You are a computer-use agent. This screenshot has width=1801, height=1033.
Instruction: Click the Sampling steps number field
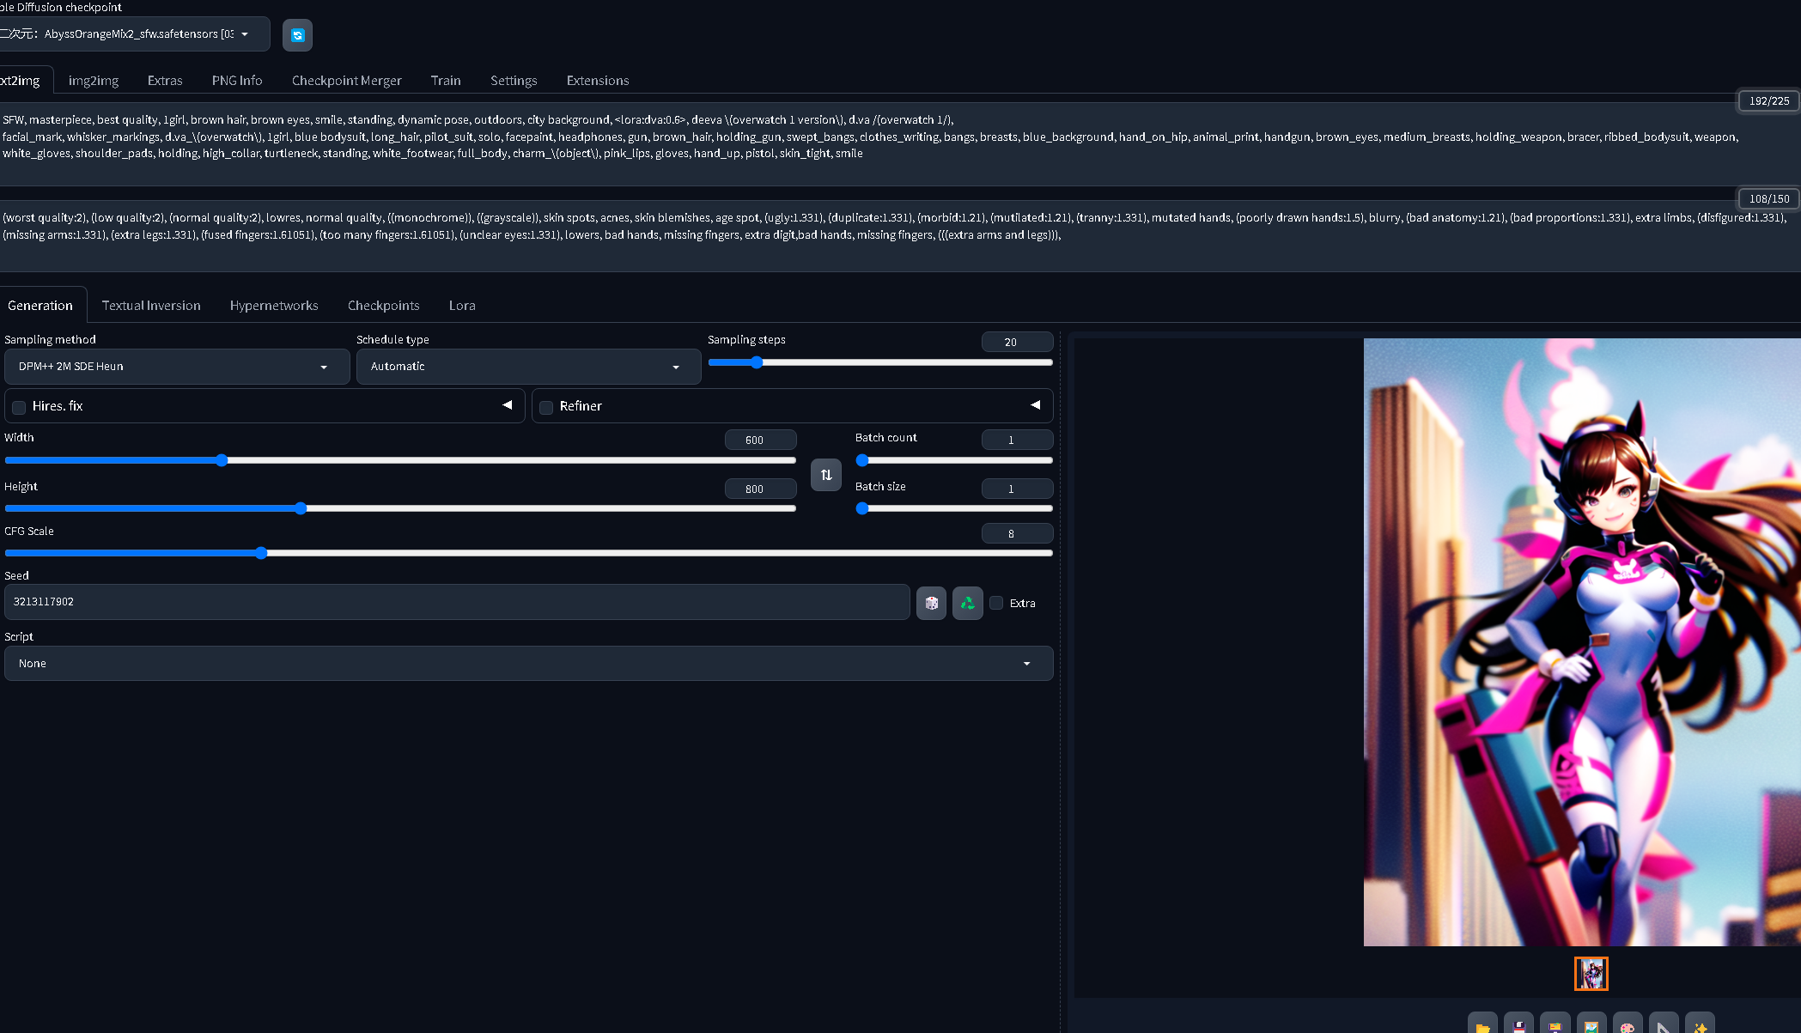pos(1017,342)
